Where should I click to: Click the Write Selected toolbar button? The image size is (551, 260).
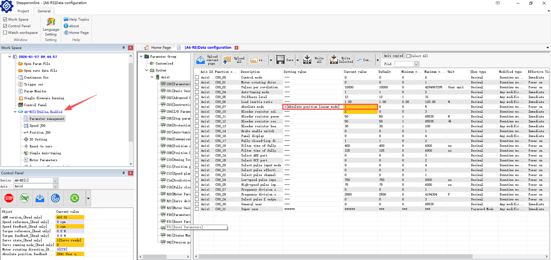click(341, 60)
